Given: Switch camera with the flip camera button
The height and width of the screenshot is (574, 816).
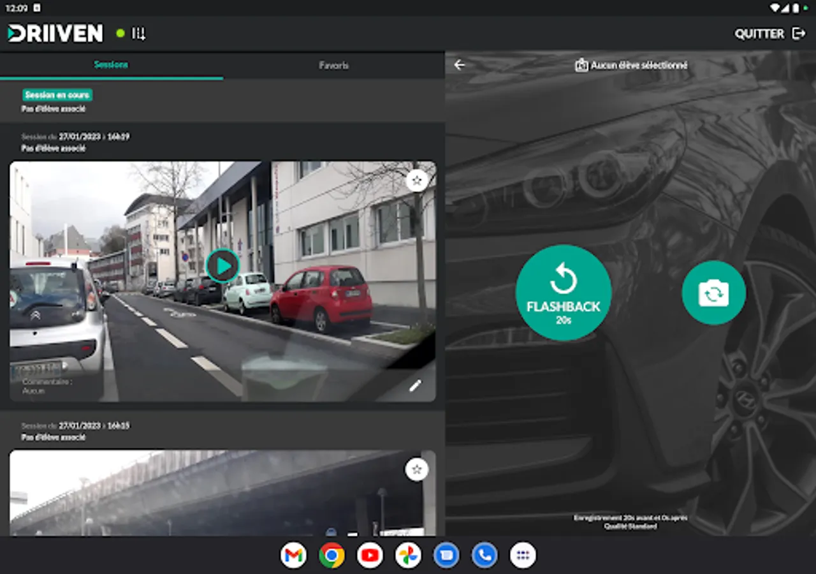Looking at the screenshot, I should coord(713,293).
